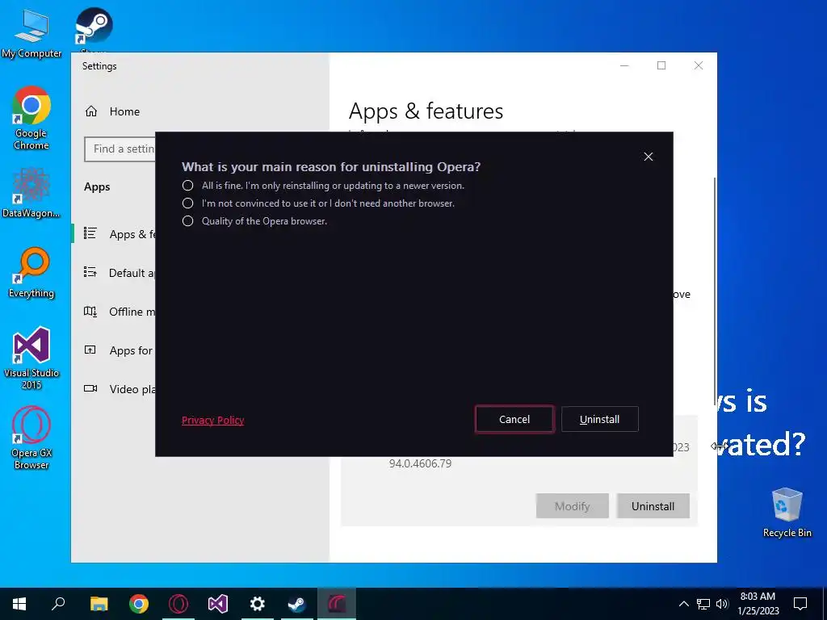Click the Home icon in Settings

coord(91,111)
